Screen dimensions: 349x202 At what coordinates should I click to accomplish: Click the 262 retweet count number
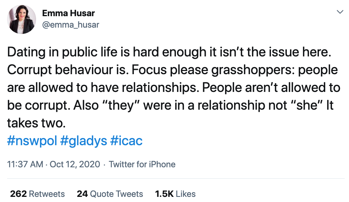(18, 194)
